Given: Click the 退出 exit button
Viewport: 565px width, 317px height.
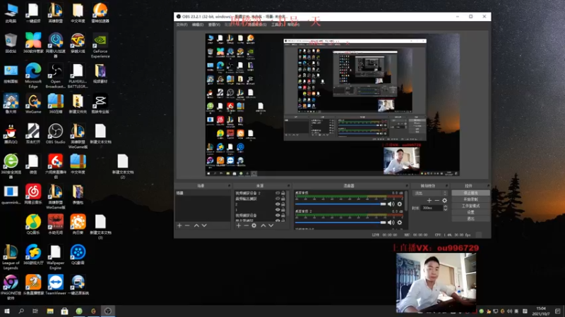Looking at the screenshot, I should 470,218.
